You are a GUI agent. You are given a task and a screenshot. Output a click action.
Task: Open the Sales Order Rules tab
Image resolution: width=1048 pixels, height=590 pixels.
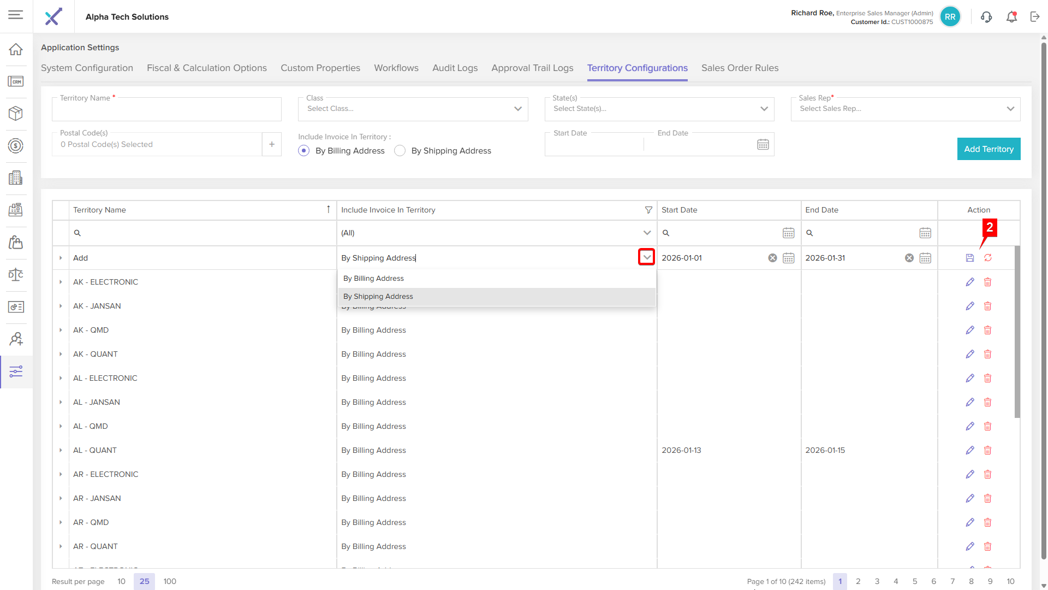(740, 68)
